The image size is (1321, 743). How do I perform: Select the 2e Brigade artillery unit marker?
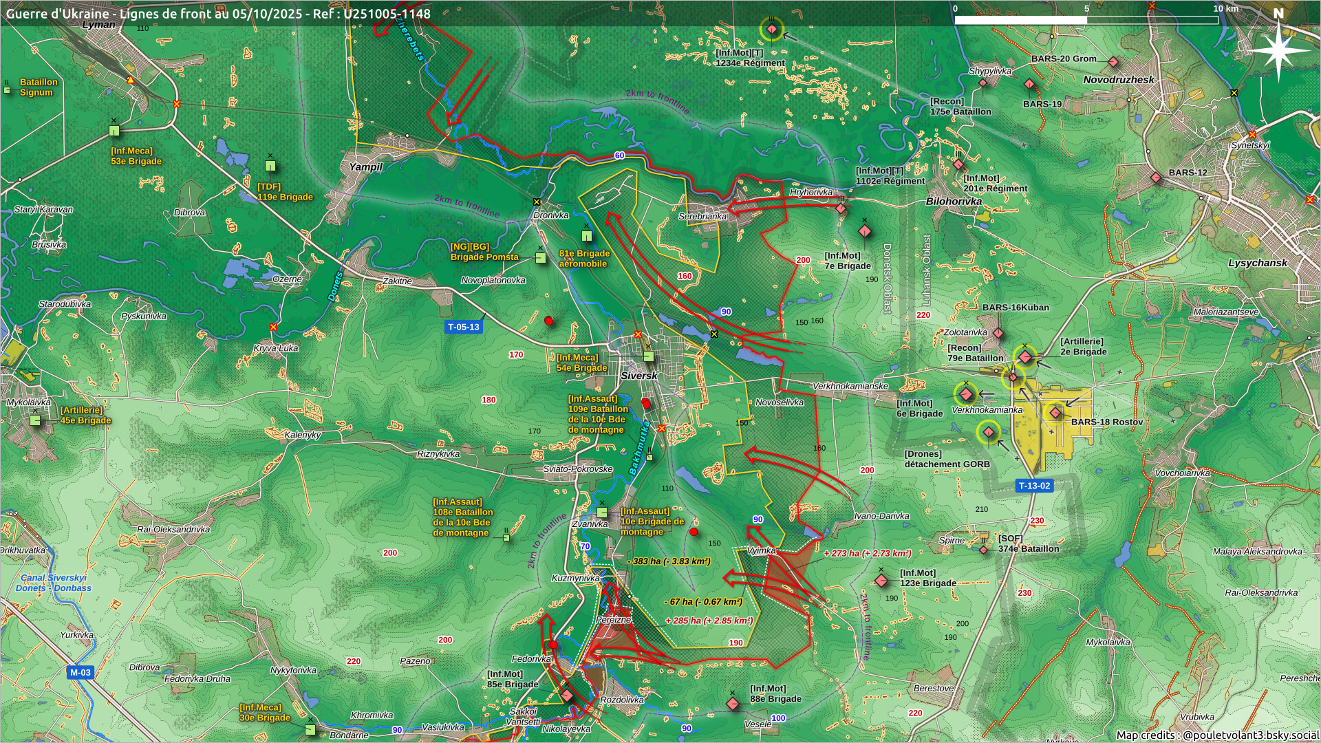(1025, 356)
